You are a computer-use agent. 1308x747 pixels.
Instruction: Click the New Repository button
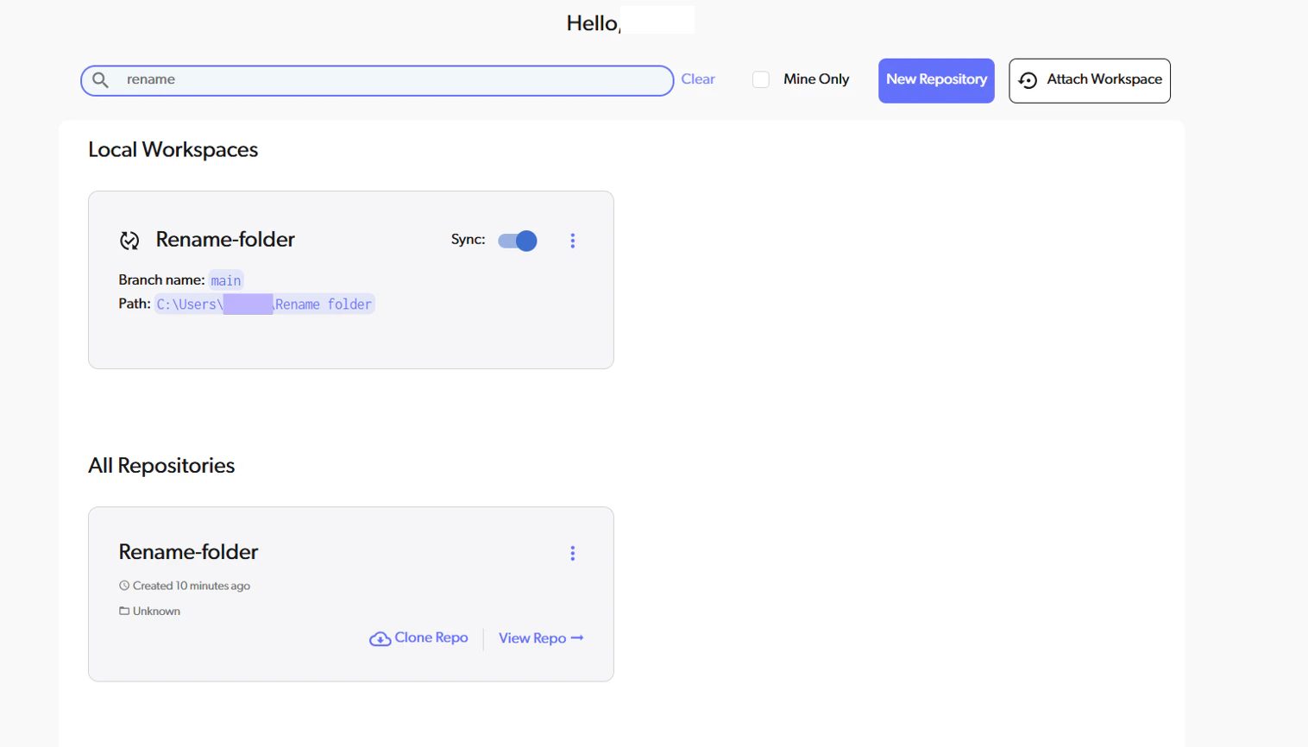coord(935,79)
